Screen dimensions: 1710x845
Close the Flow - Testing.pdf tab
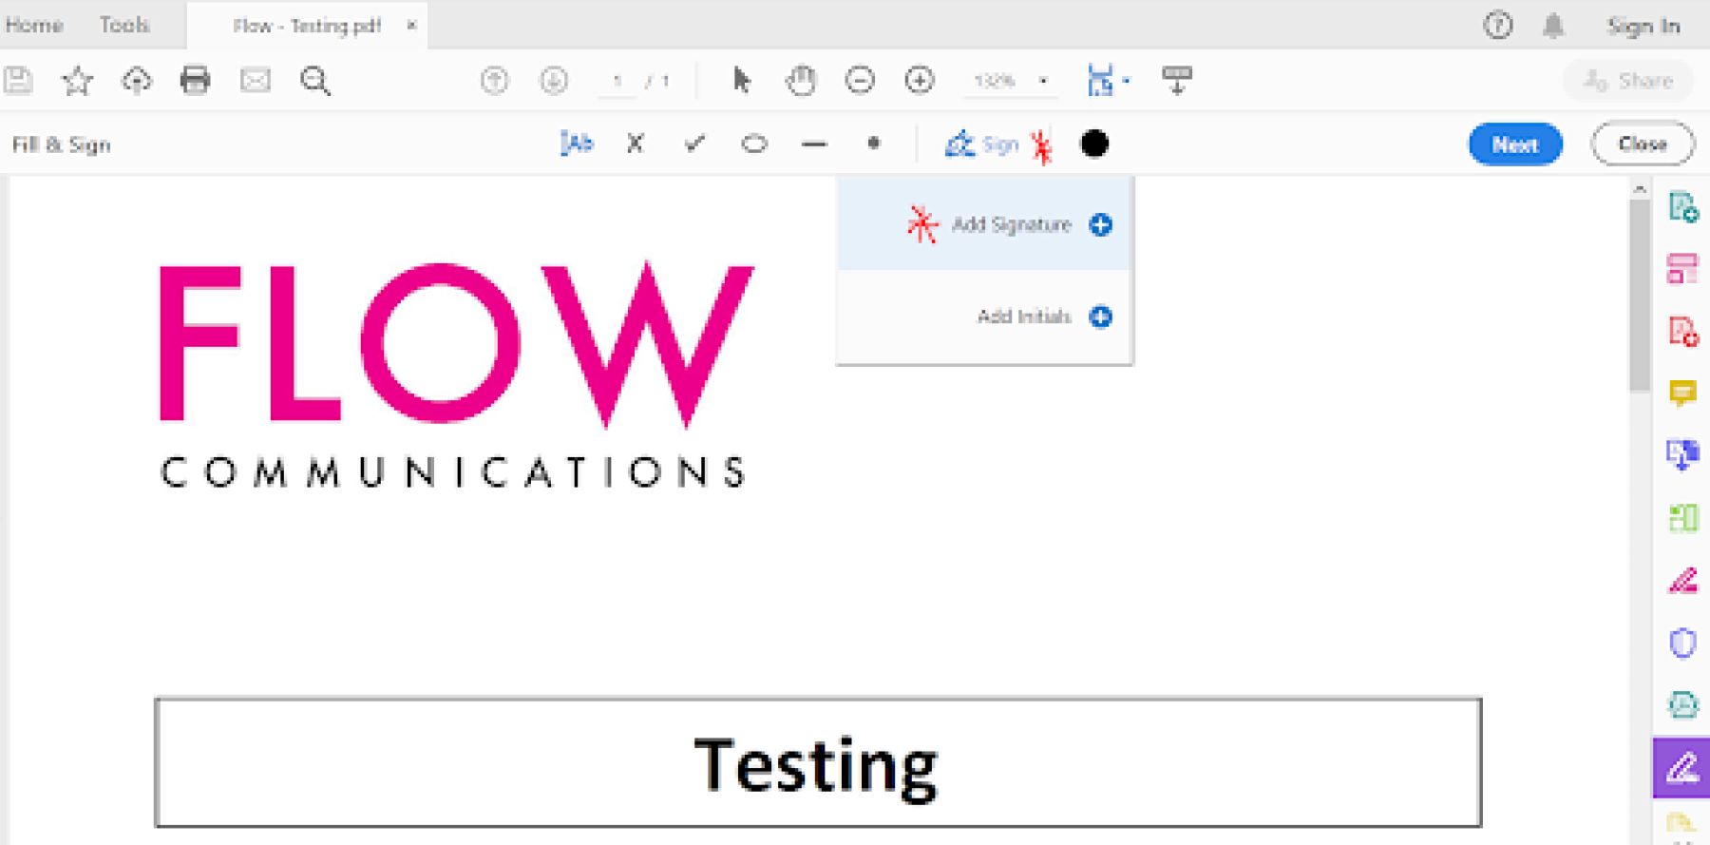pyautogui.click(x=411, y=26)
